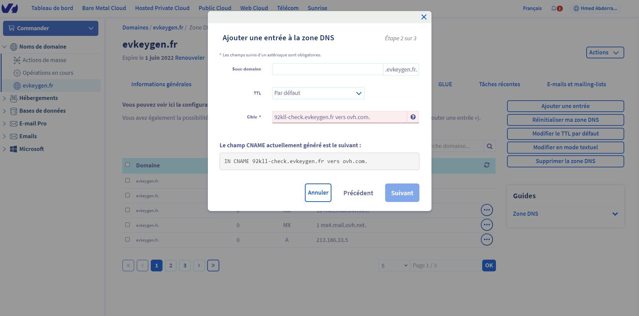Open the Public Cloud menu

pyautogui.click(x=215, y=8)
